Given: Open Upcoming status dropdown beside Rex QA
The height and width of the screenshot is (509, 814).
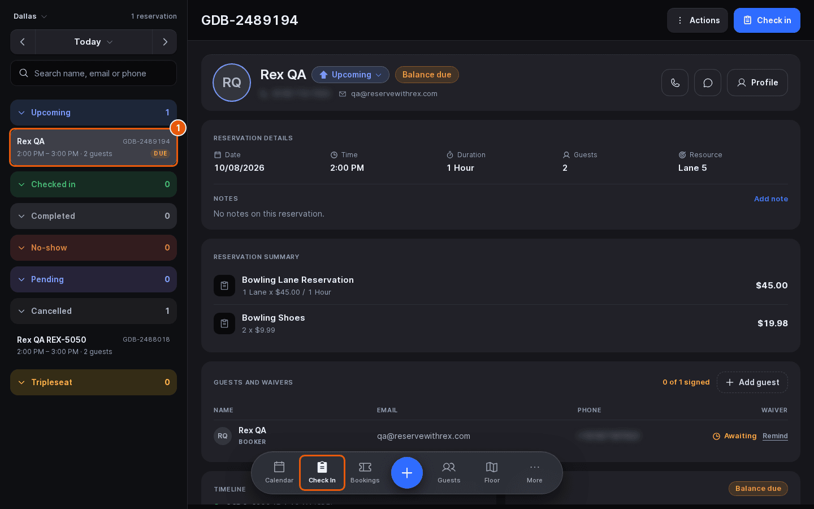Looking at the screenshot, I should coord(350,75).
